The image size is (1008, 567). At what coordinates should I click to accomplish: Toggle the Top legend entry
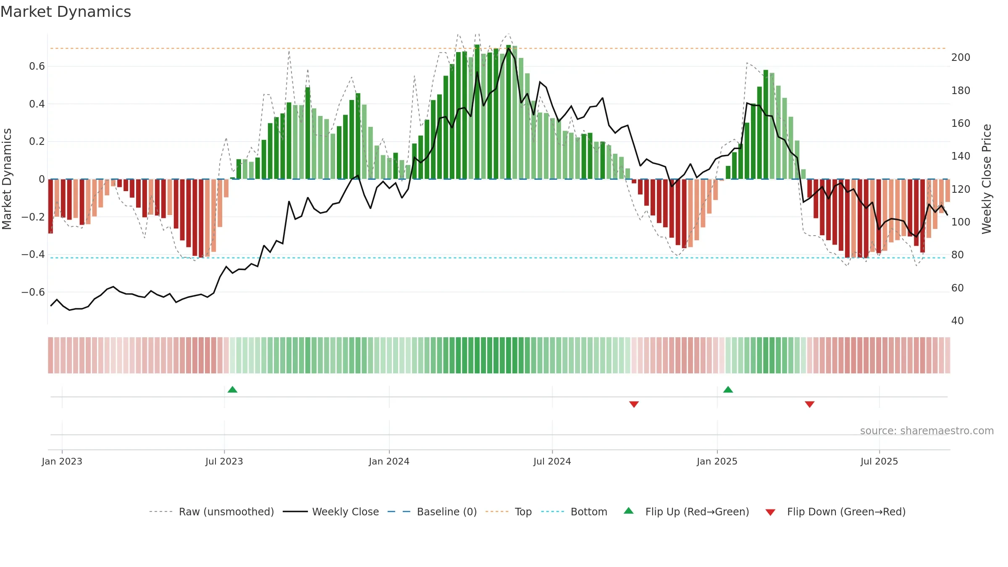tap(509, 512)
